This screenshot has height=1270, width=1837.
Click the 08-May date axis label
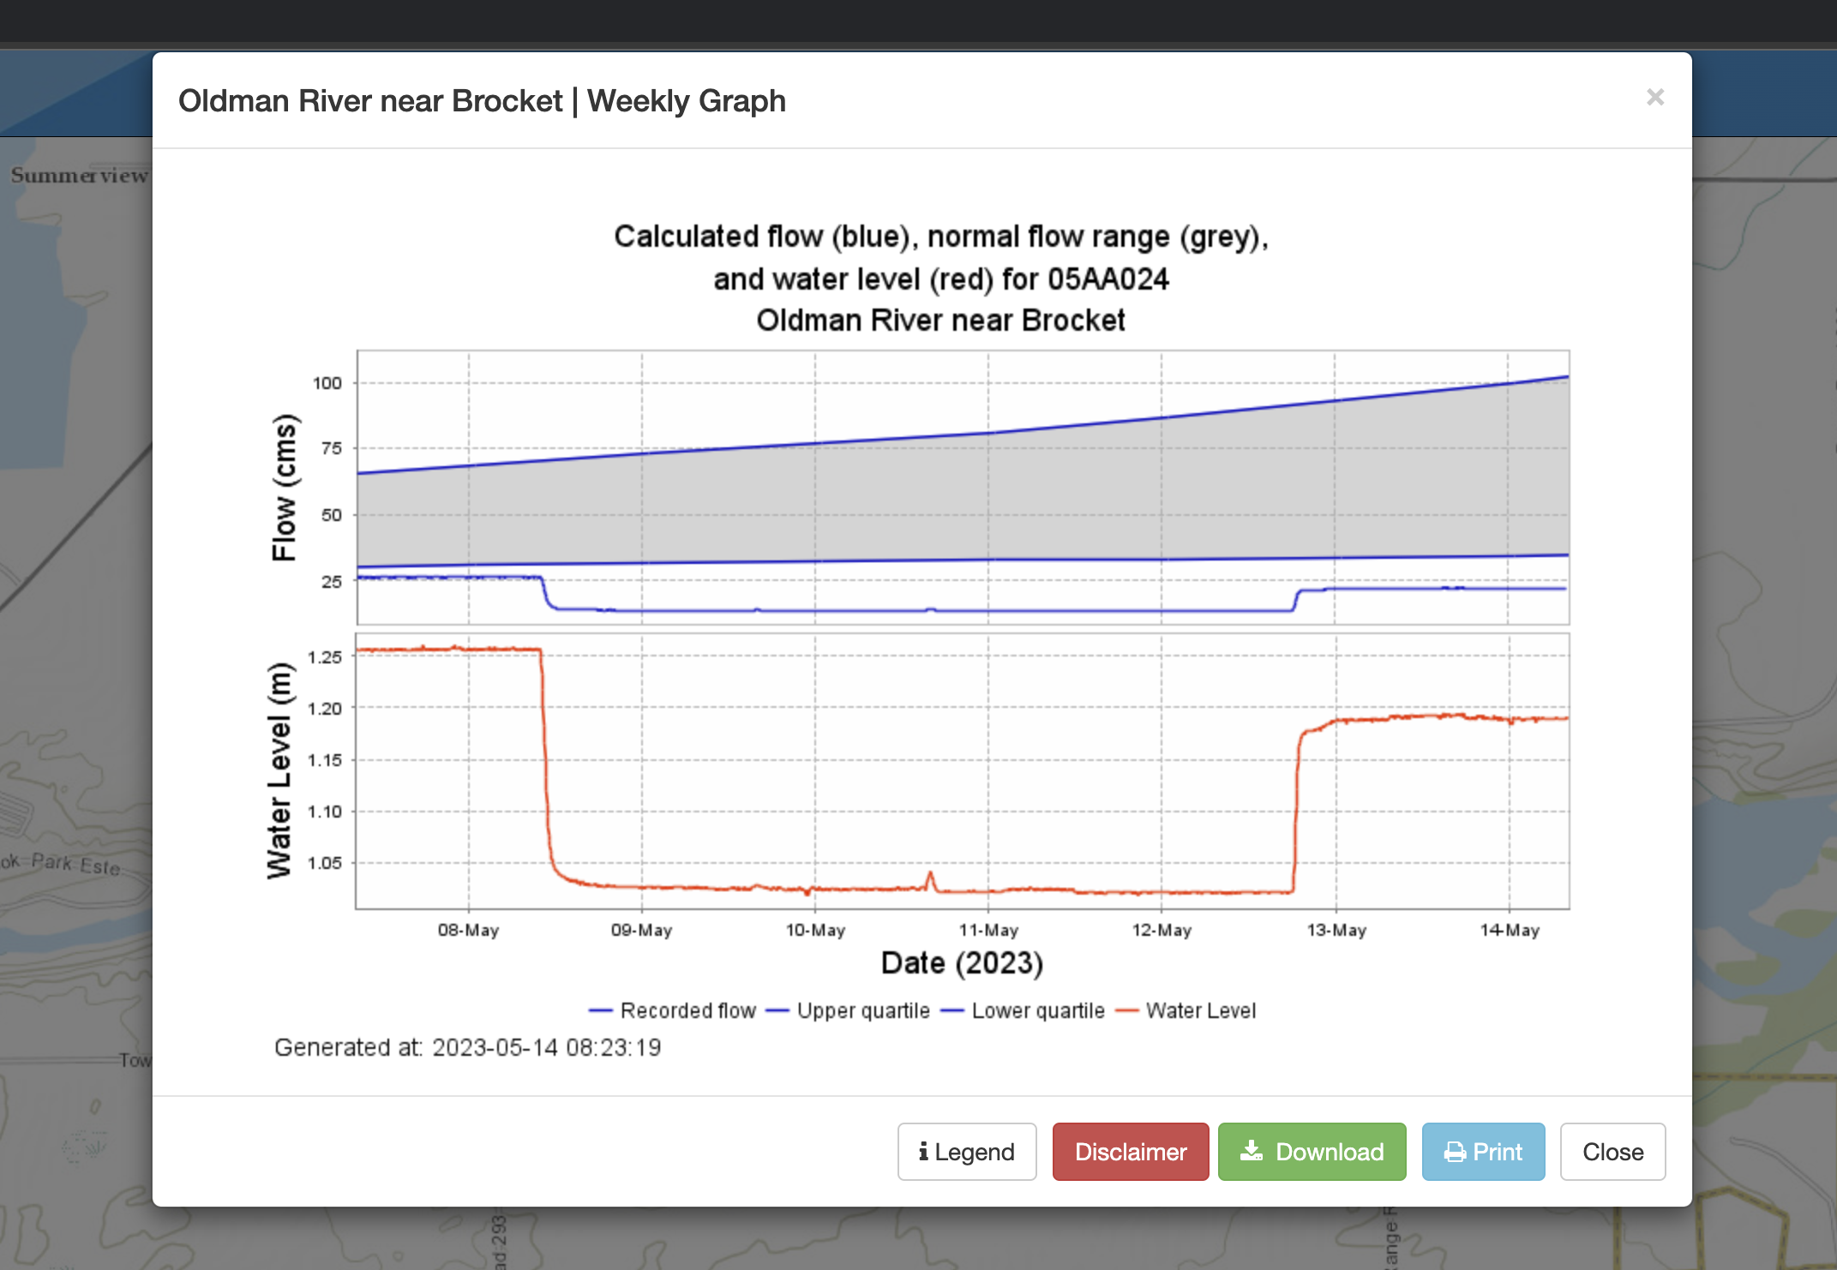click(x=468, y=930)
